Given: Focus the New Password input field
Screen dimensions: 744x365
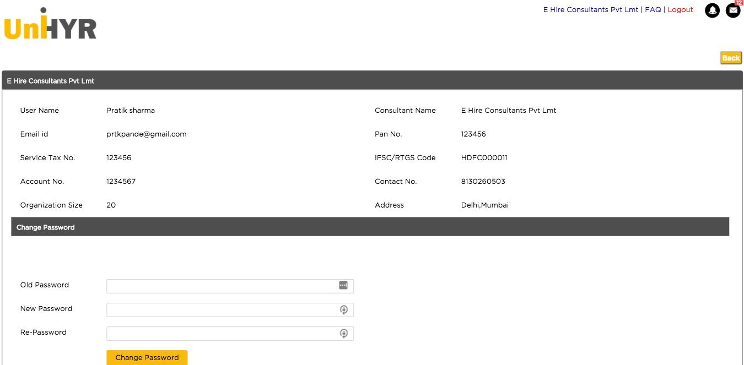Looking at the screenshot, I should pyautogui.click(x=230, y=310).
